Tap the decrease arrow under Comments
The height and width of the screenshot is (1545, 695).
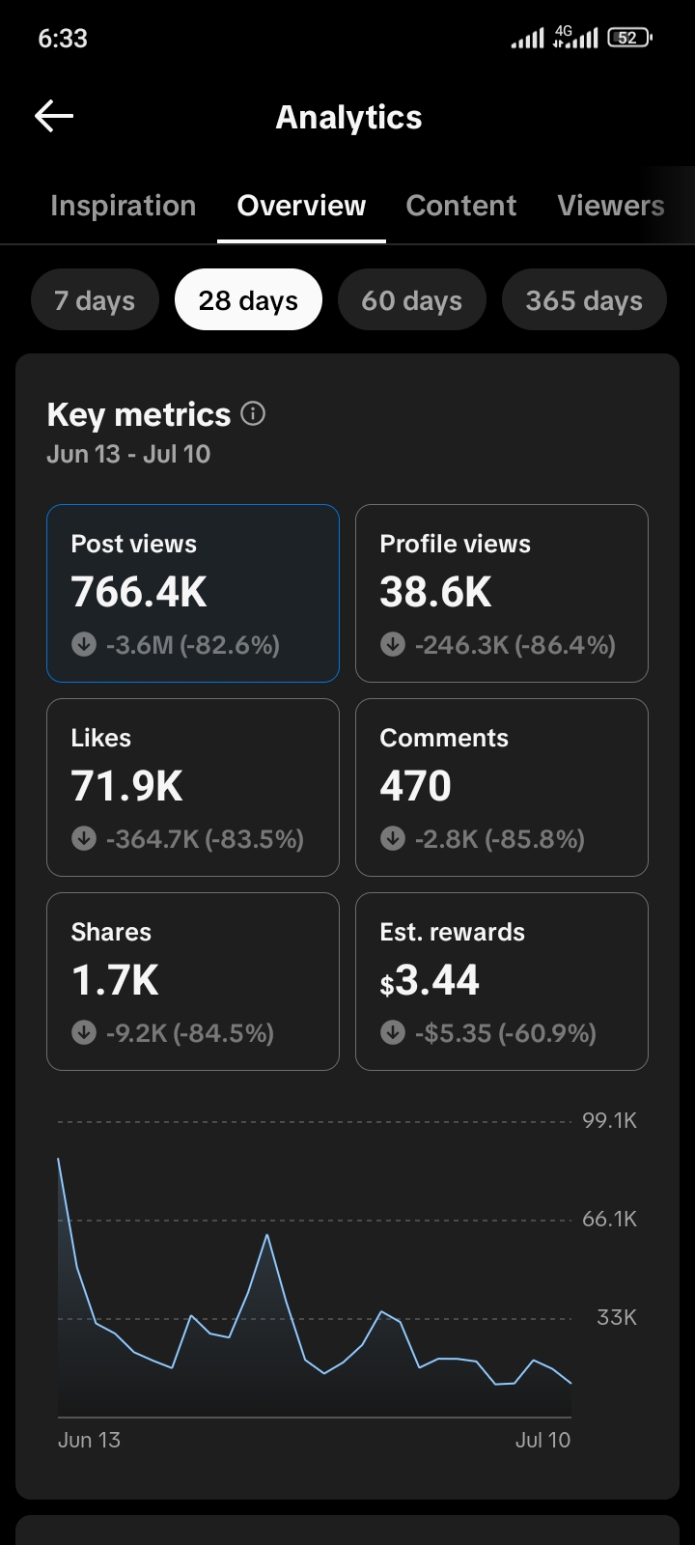(x=393, y=838)
